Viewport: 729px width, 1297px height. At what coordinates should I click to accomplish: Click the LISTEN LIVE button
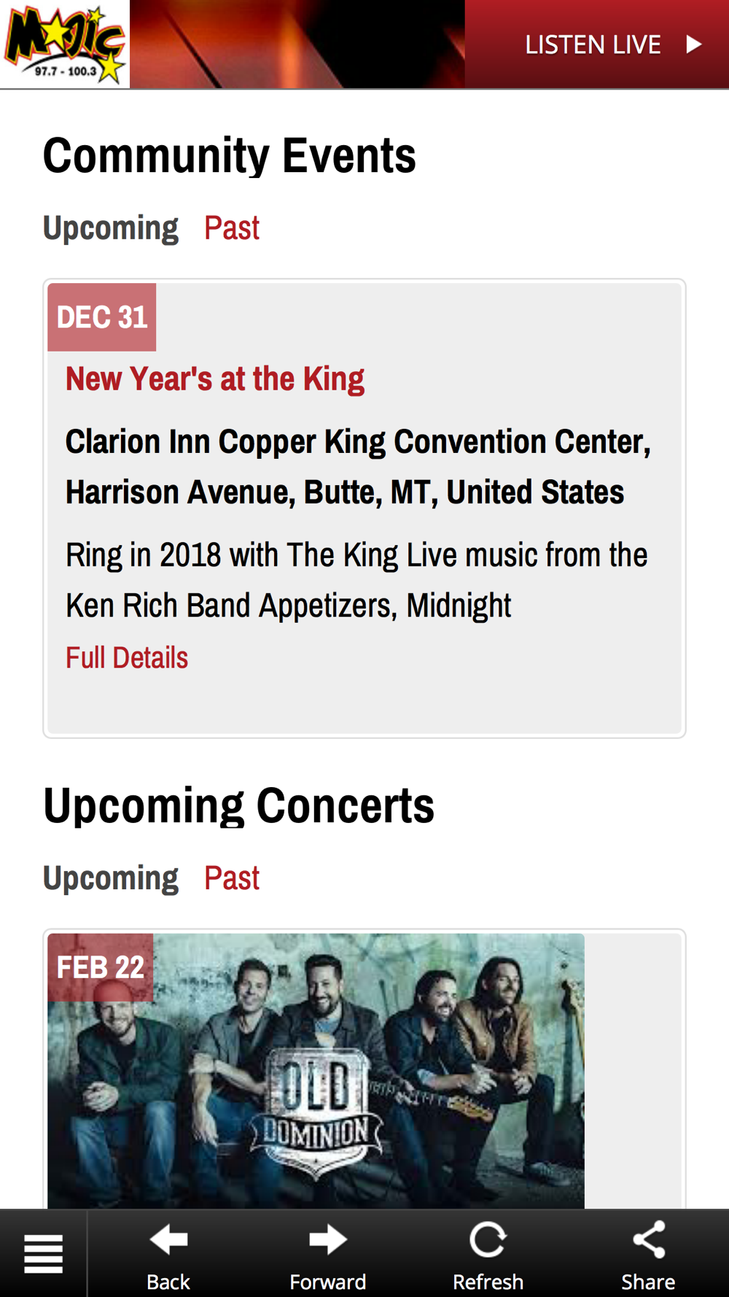[x=597, y=44]
